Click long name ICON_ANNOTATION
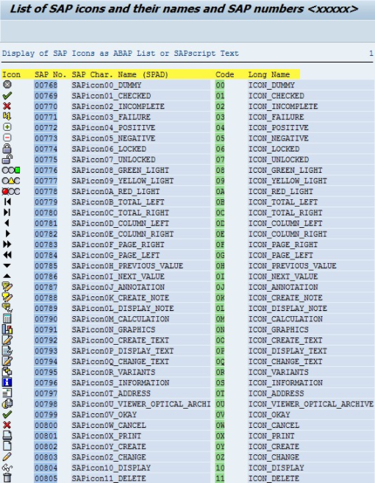 [x=283, y=287]
